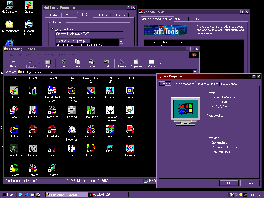Screen dimensions: 264x198
Task: Click the Voodoo3 AGP taskbar button
Action: 108,195
